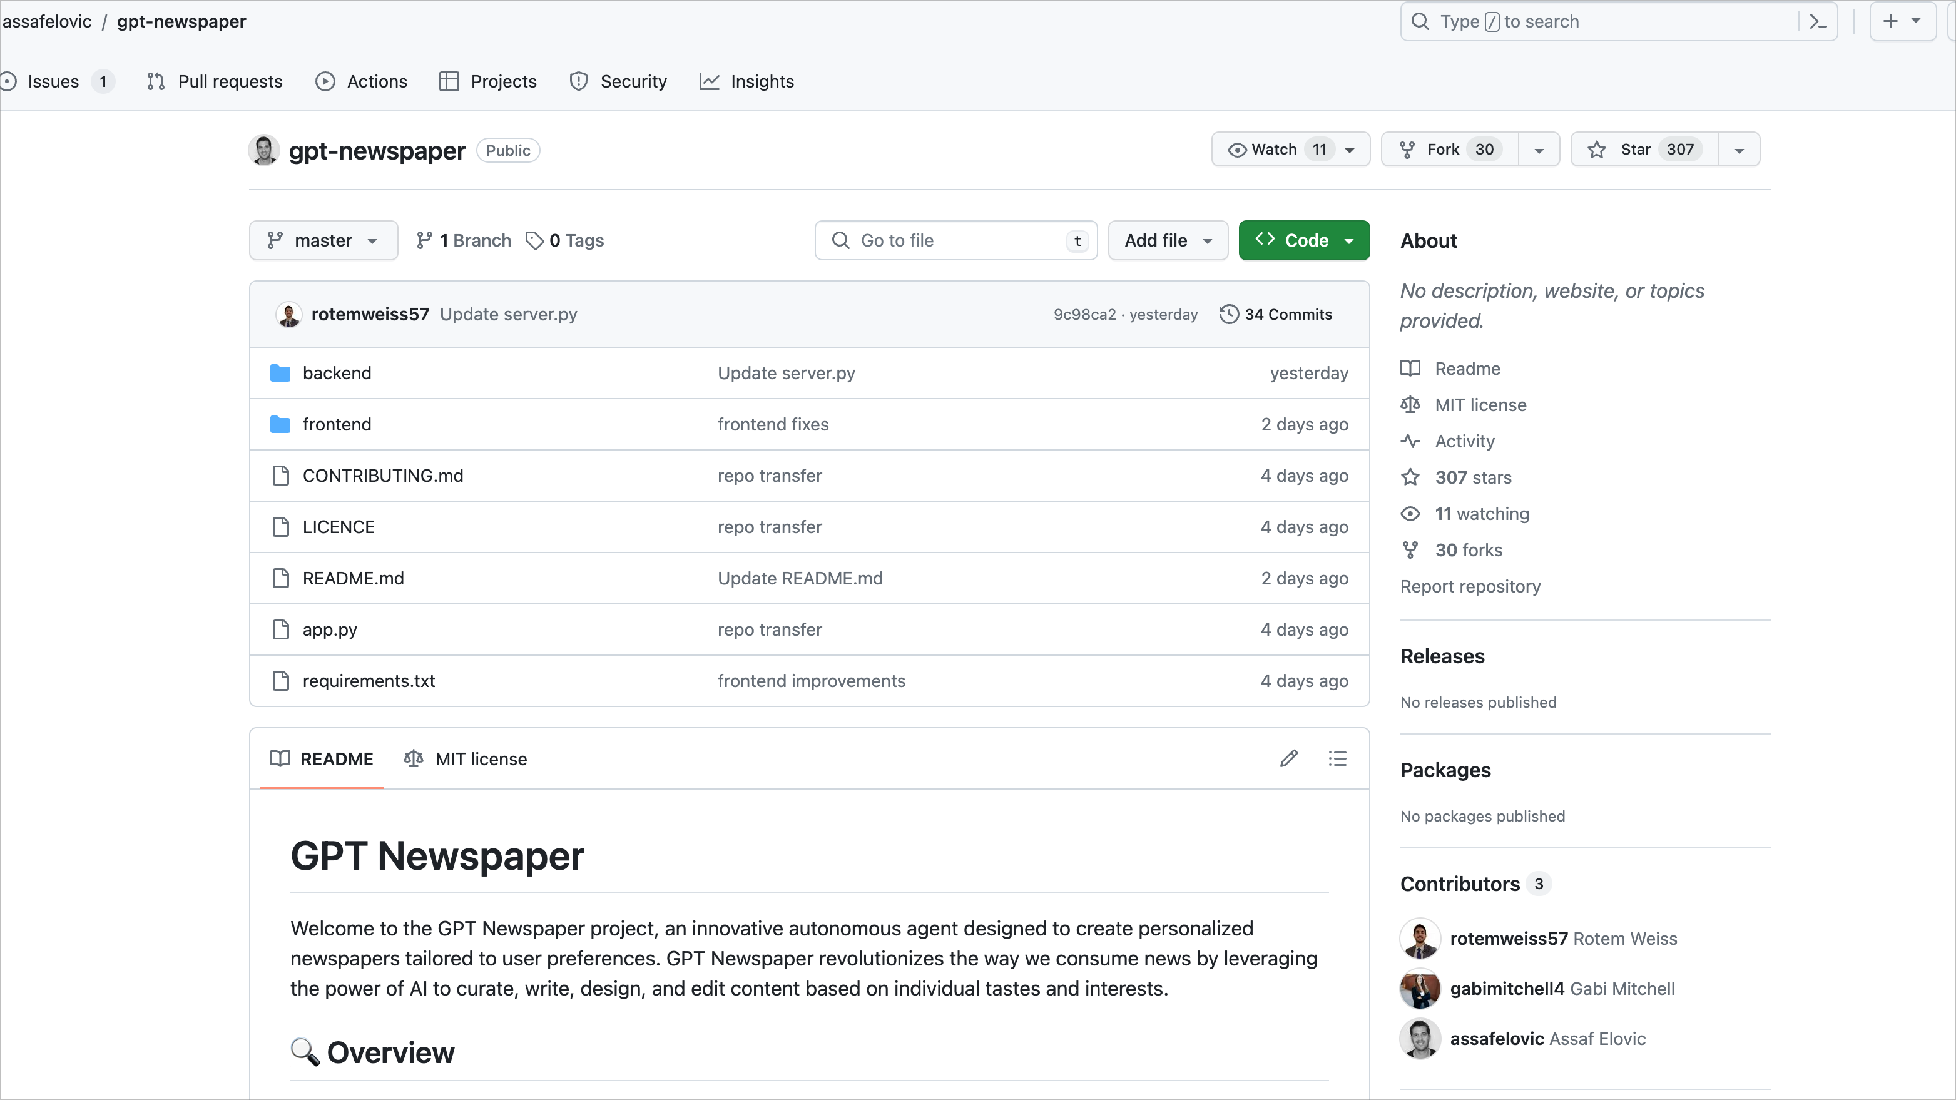Click the book icon beside Readme in About

[1410, 368]
